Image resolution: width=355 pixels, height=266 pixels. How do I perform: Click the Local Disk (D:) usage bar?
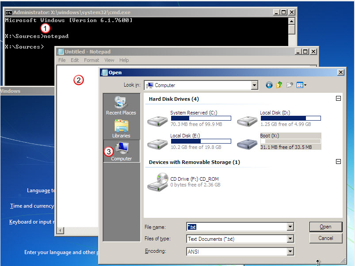coord(291,118)
